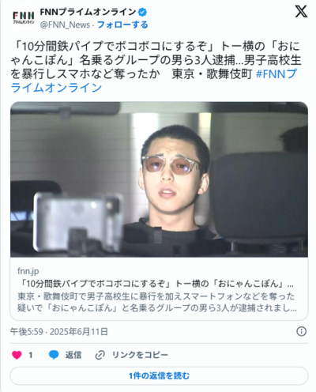Click the 返信 reply label
The width and height of the screenshot is (316, 392).
click(73, 355)
